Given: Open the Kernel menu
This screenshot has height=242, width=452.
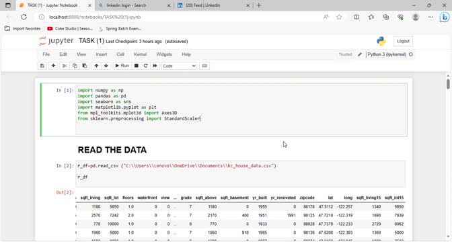Looking at the screenshot, I should coord(141,54).
